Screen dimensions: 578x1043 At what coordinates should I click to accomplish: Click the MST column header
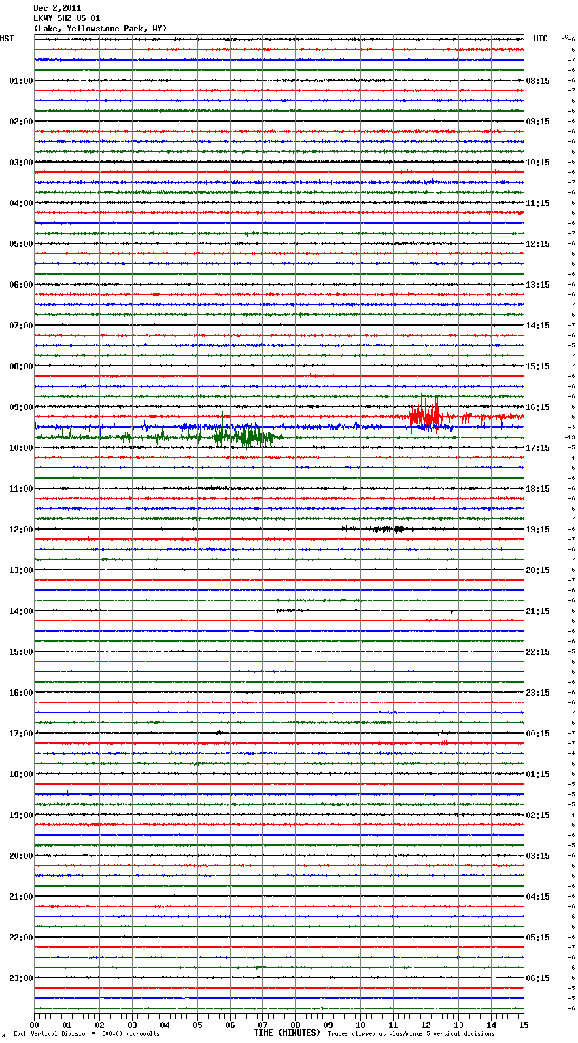[7, 39]
